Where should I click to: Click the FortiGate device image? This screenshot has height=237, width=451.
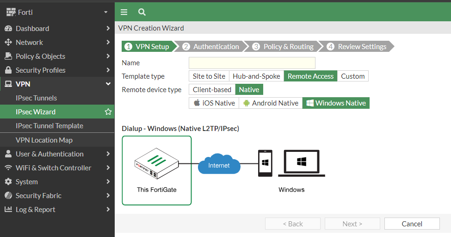click(156, 163)
